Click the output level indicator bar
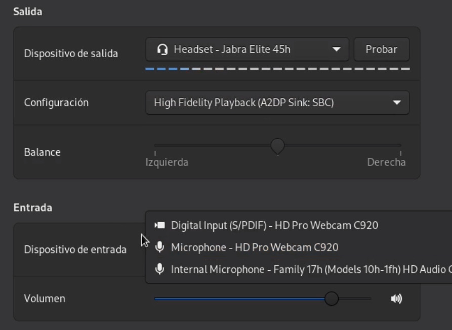Screen dimensions: 452x330 point(277,69)
